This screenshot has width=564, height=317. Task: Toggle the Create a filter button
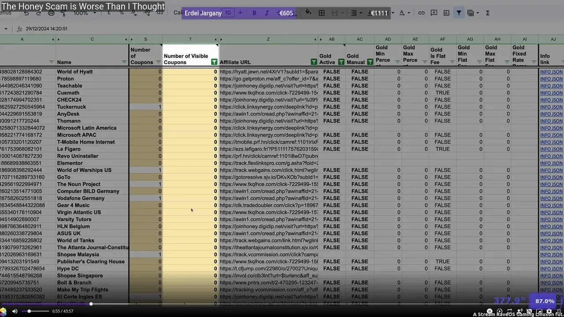(459, 13)
